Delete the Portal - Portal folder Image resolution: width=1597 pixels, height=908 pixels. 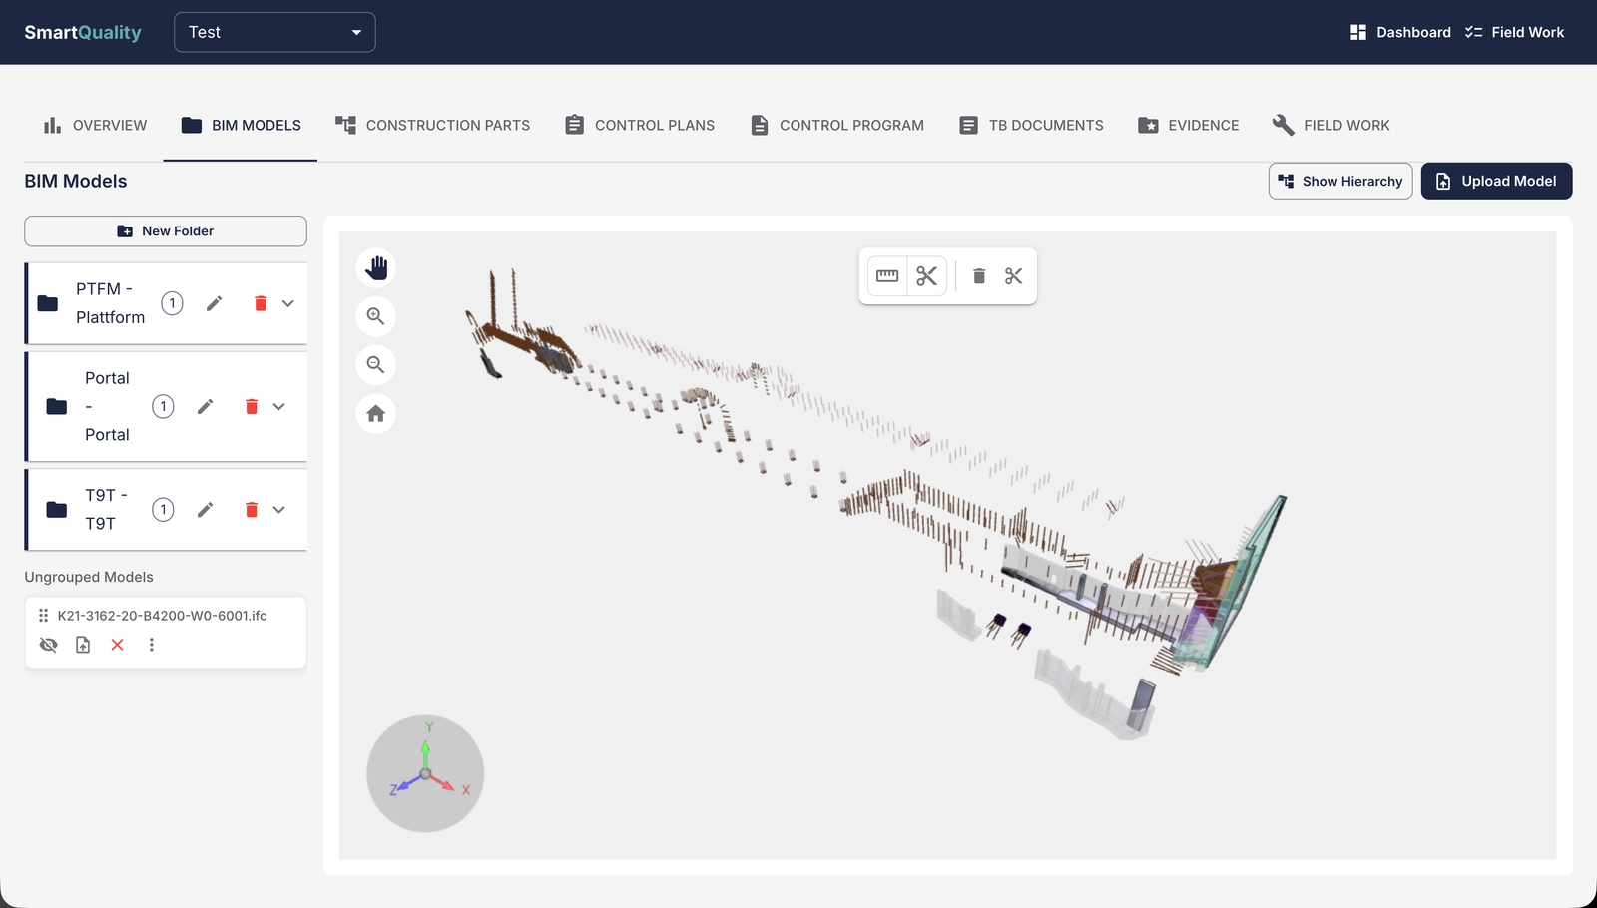[252, 406]
